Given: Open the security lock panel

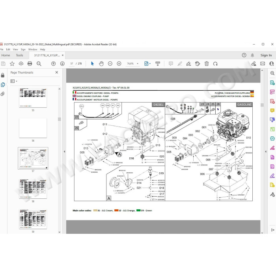Looking at the screenshot, I should 3,75.
